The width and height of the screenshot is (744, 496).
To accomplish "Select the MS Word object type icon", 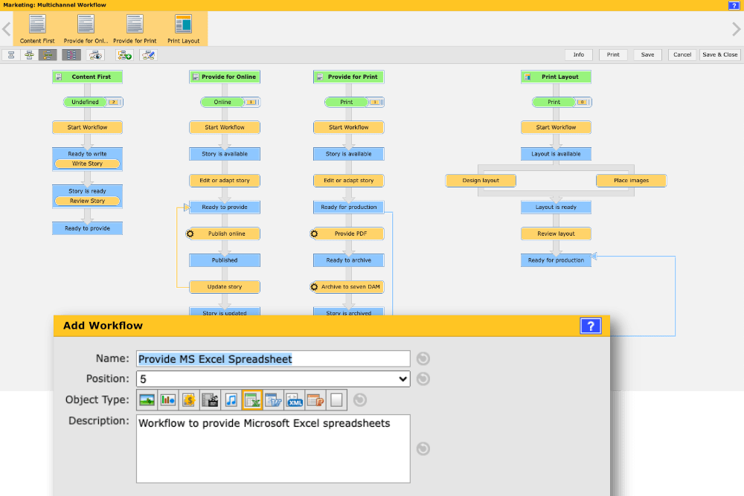I will [x=273, y=399].
